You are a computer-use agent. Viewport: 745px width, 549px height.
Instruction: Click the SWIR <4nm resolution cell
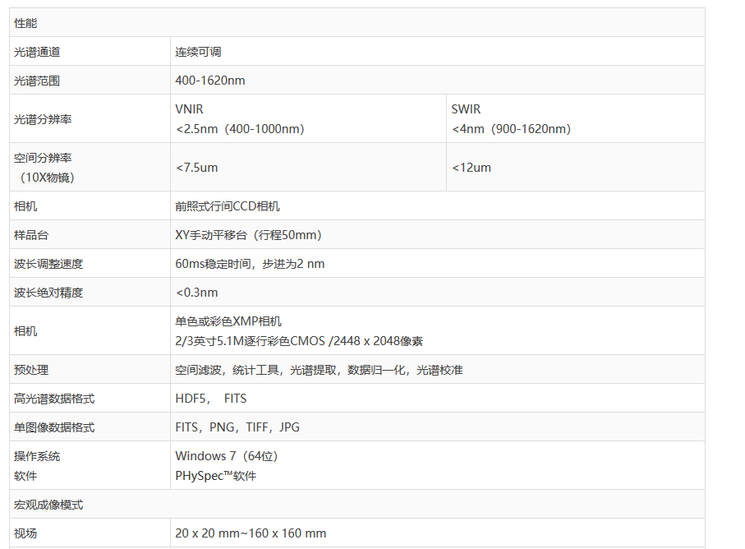(x=511, y=119)
